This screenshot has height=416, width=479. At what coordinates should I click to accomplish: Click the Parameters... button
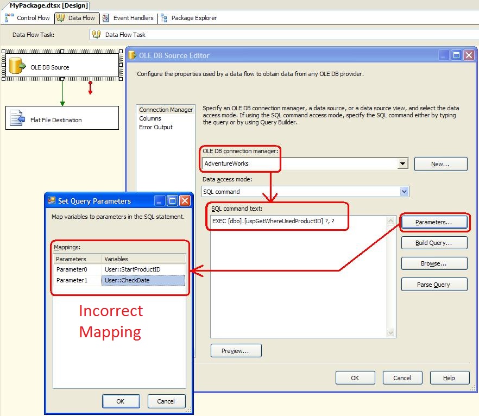(x=434, y=222)
